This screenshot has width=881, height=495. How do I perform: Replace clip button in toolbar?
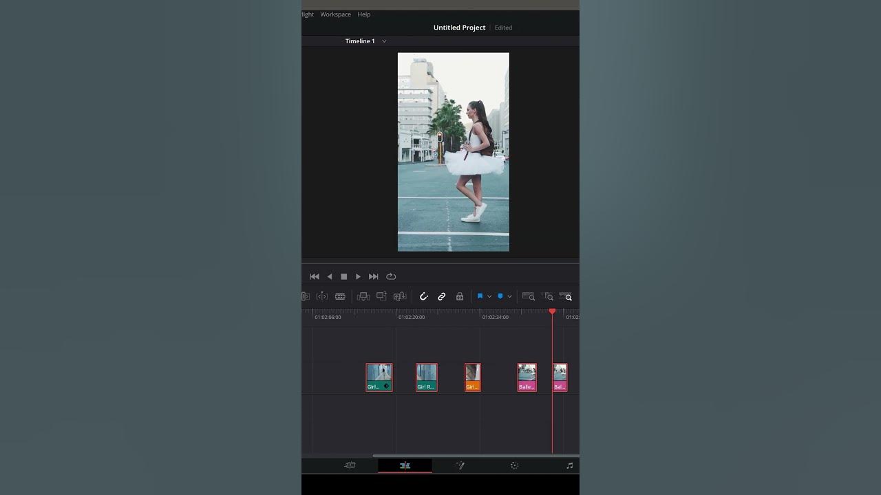point(400,296)
